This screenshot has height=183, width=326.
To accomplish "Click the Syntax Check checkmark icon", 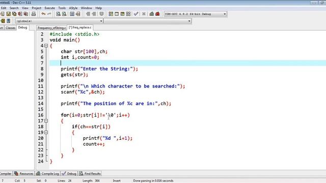I will [x=136, y=14].
